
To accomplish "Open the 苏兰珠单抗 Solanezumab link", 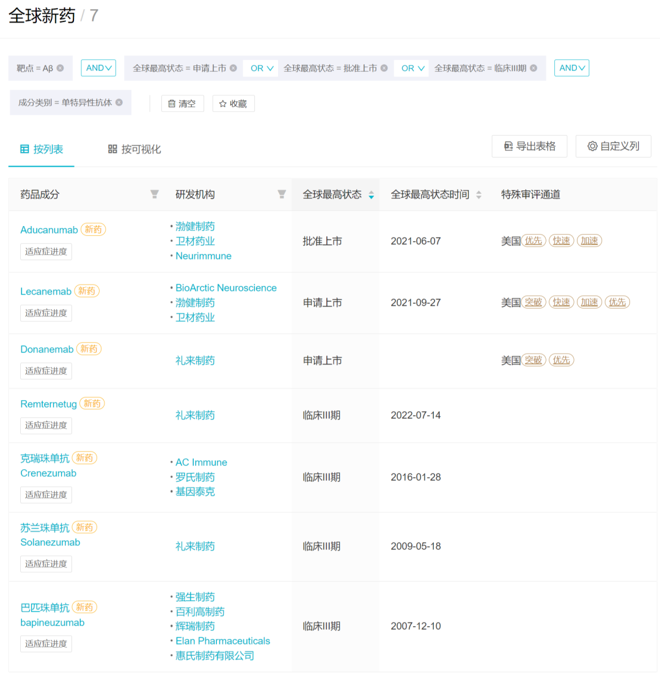I will click(x=50, y=535).
